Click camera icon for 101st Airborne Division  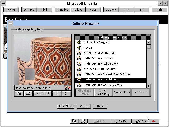[79, 53]
